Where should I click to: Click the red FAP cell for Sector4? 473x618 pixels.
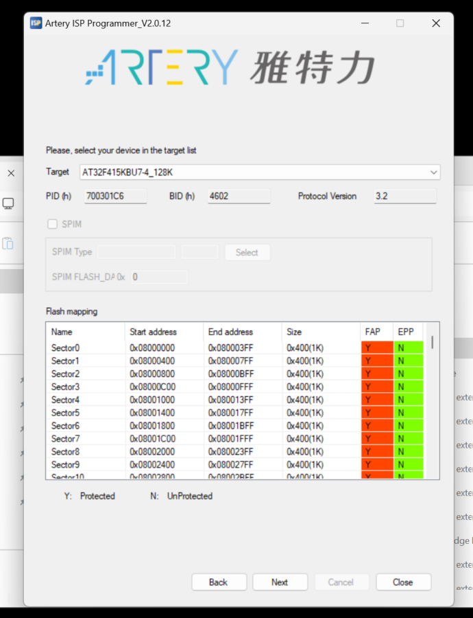[x=377, y=400]
